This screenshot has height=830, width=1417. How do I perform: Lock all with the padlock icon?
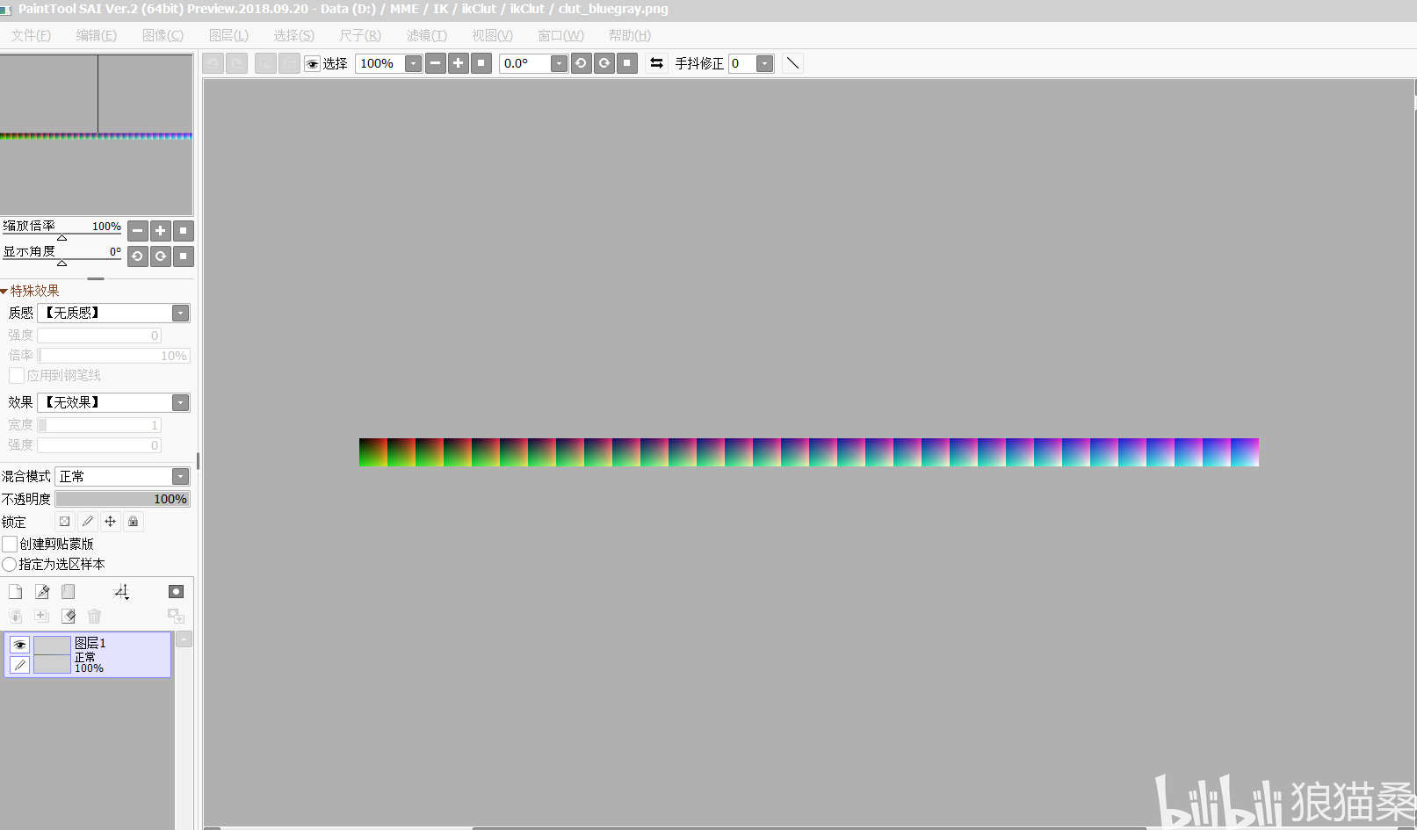click(133, 522)
